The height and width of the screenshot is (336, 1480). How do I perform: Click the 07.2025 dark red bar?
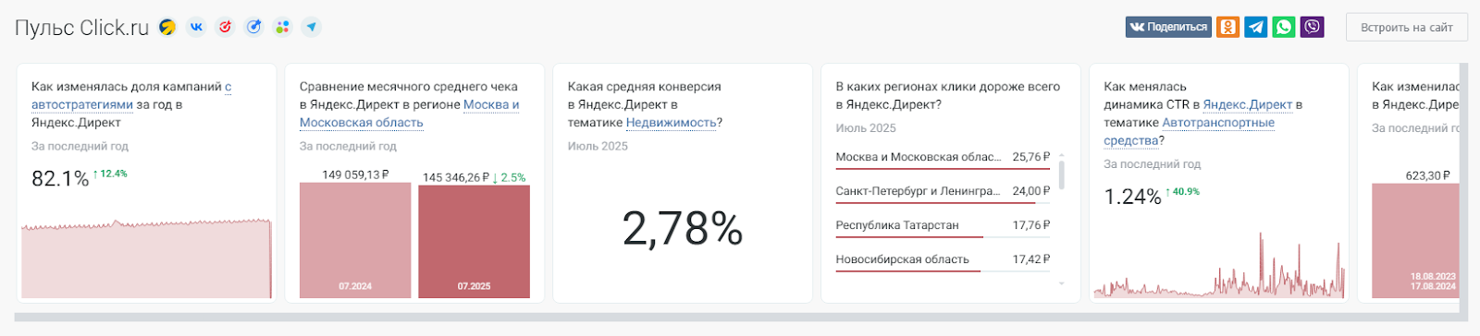(x=474, y=241)
